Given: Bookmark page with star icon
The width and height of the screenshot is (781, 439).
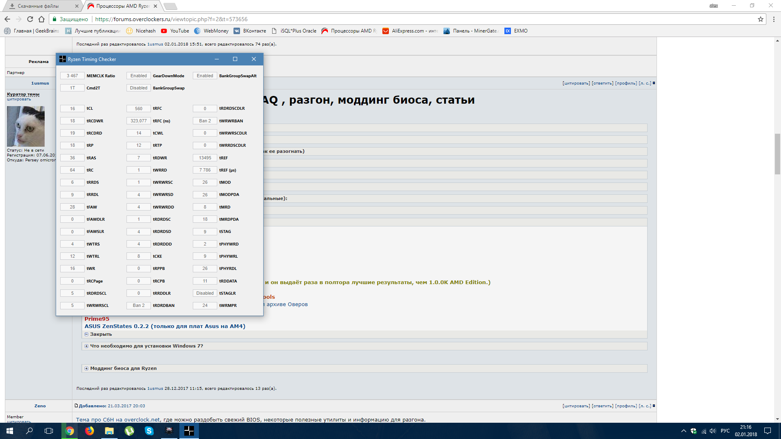Looking at the screenshot, I should tap(760, 19).
